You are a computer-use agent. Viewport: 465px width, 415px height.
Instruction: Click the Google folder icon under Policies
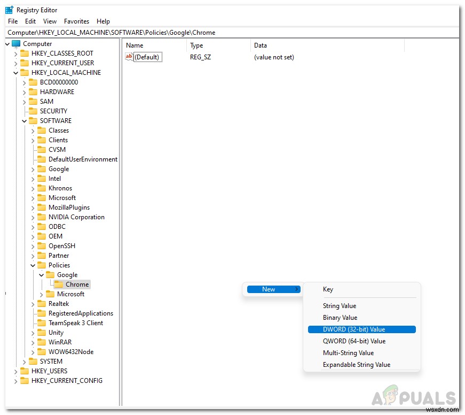point(51,274)
